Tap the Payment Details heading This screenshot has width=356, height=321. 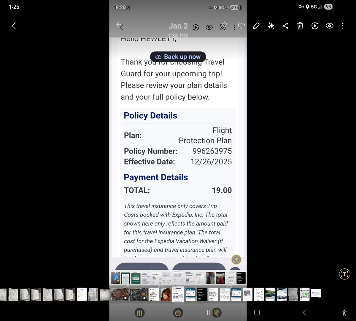156,177
